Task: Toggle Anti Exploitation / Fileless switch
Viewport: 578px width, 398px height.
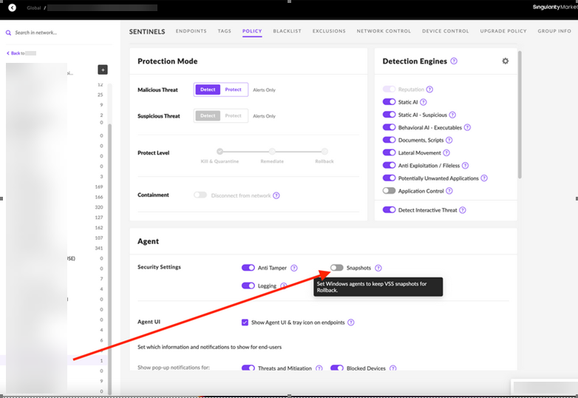Action: pos(389,165)
